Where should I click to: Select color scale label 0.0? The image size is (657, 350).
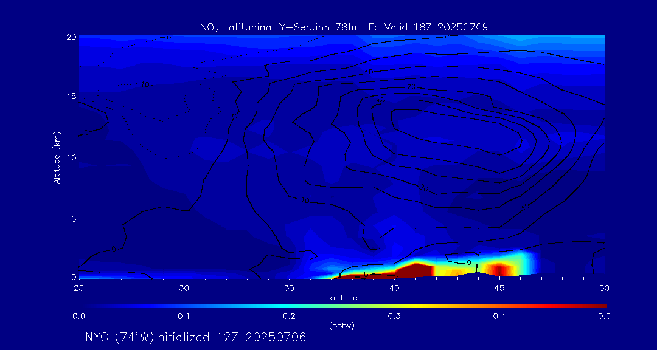[x=78, y=316]
